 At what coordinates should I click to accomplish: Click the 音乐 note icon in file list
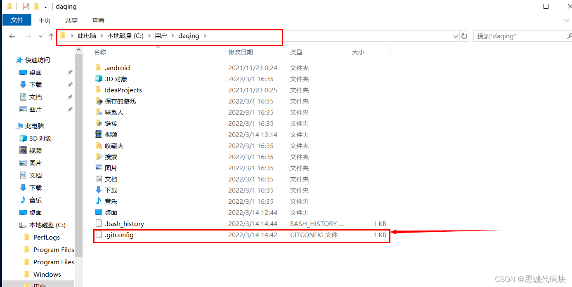[x=98, y=201]
